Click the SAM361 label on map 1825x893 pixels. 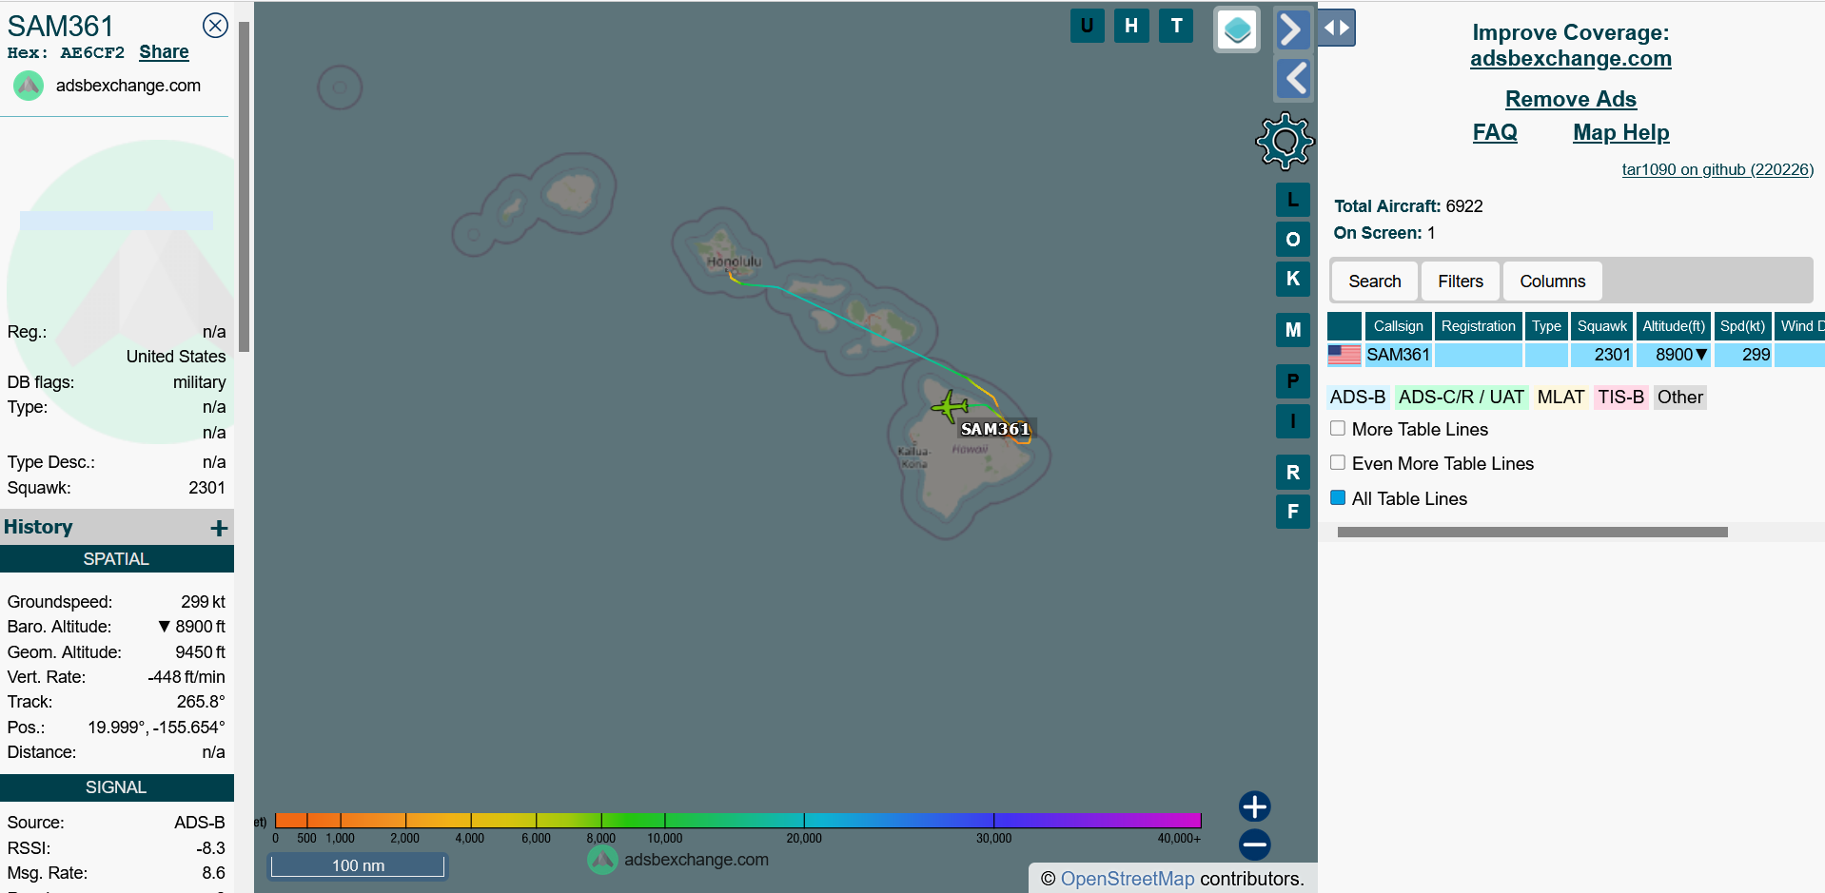coord(995,429)
